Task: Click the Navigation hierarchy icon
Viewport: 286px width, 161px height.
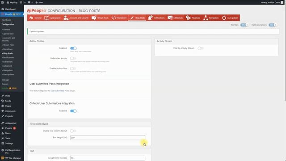Action: point(206,18)
